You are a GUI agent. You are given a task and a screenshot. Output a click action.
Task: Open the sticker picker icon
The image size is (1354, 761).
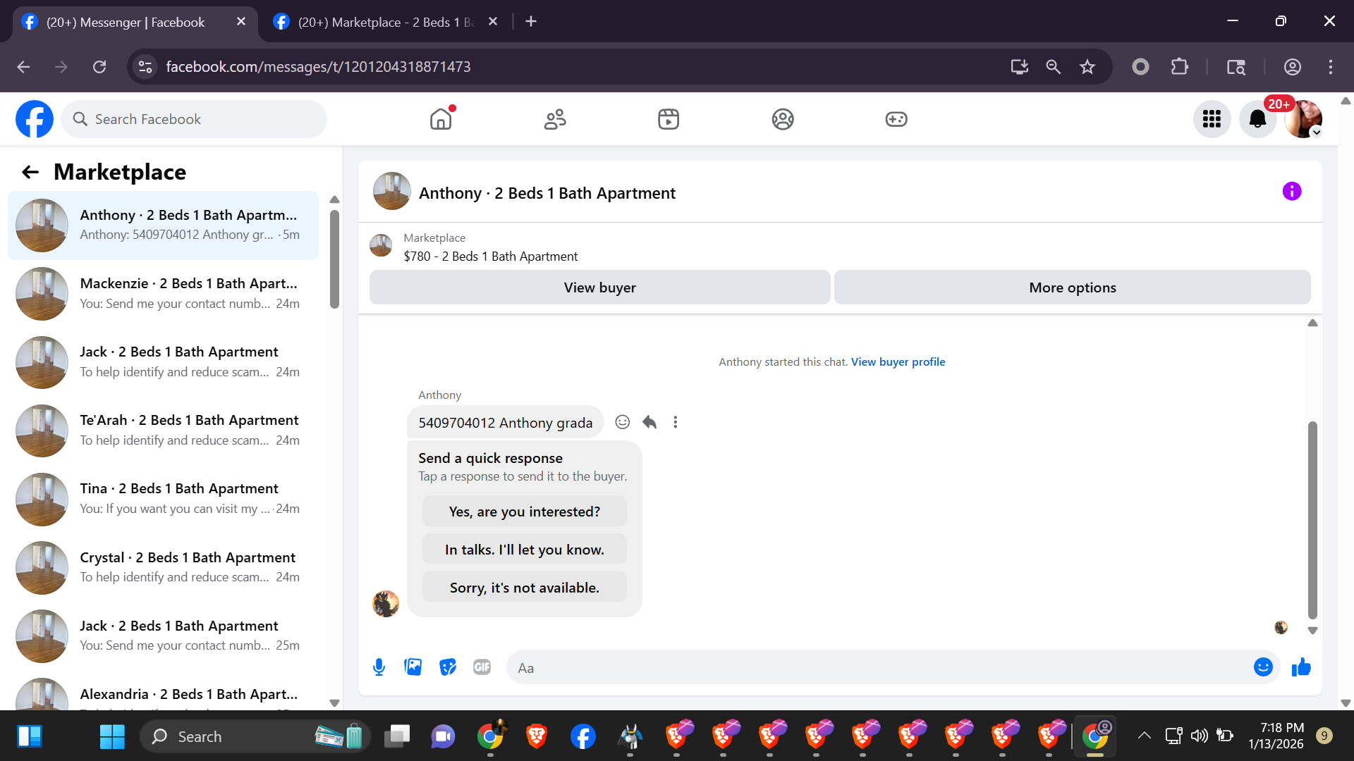coord(448,667)
